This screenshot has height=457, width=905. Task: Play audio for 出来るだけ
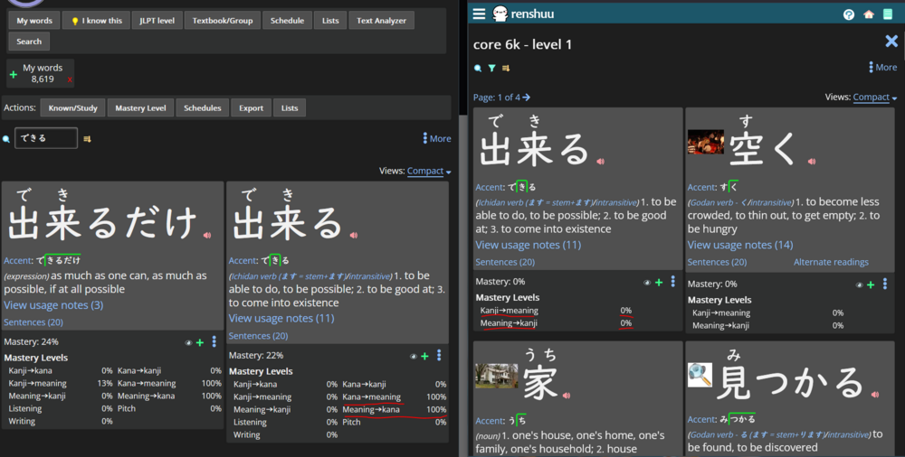207,235
